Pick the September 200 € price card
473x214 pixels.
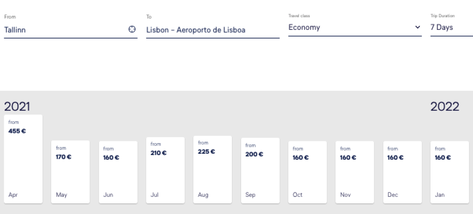point(260,170)
